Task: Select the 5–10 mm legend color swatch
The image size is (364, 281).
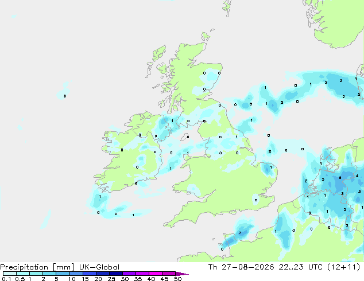Action: pyautogui.click(x=63, y=274)
